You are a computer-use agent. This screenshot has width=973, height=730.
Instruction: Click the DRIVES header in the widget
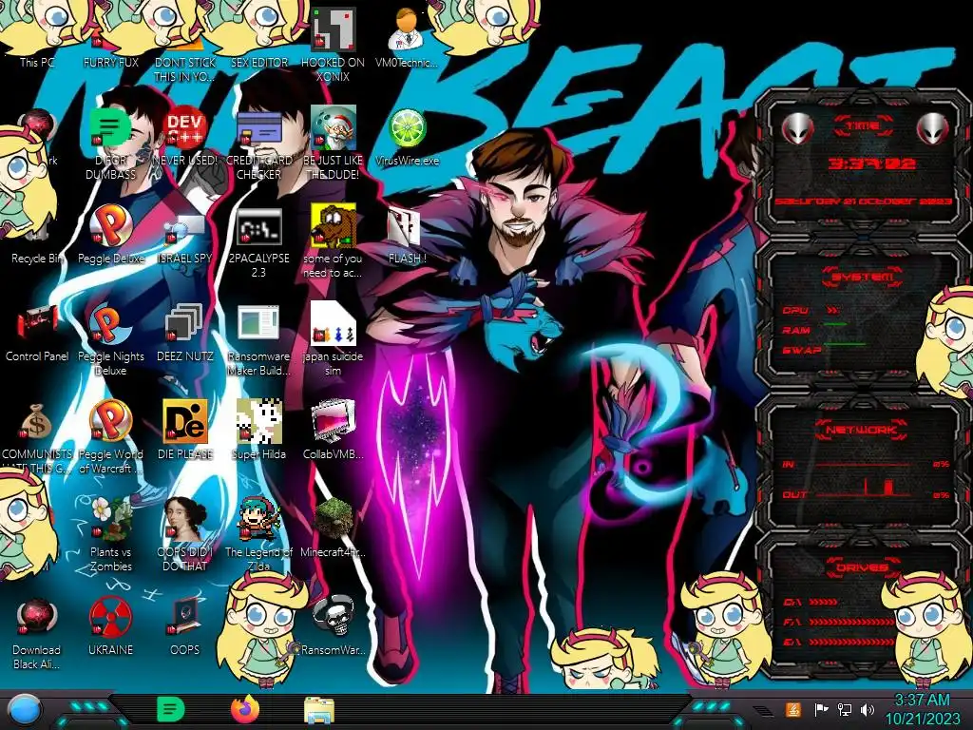(x=861, y=567)
